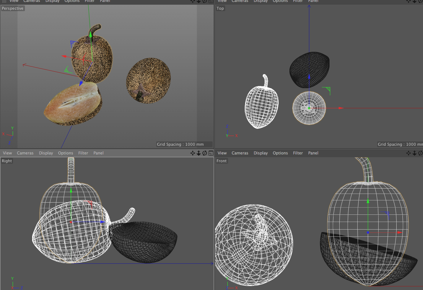Click the pan camera icon in Right viewport
Image resolution: width=423 pixels, height=290 pixels.
point(192,153)
